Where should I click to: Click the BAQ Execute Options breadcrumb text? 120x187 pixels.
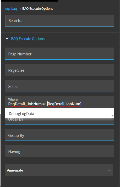38,9
